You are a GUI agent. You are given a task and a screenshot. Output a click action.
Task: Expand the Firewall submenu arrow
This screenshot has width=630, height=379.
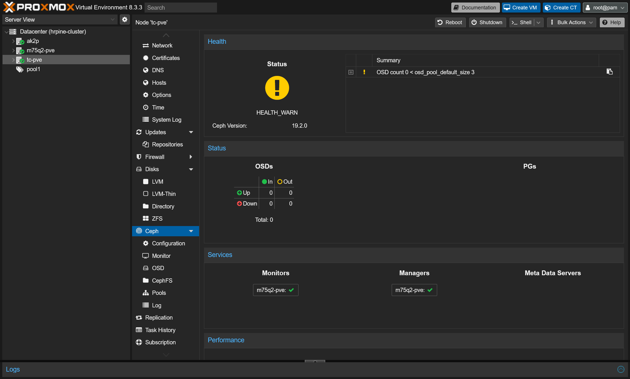point(191,157)
